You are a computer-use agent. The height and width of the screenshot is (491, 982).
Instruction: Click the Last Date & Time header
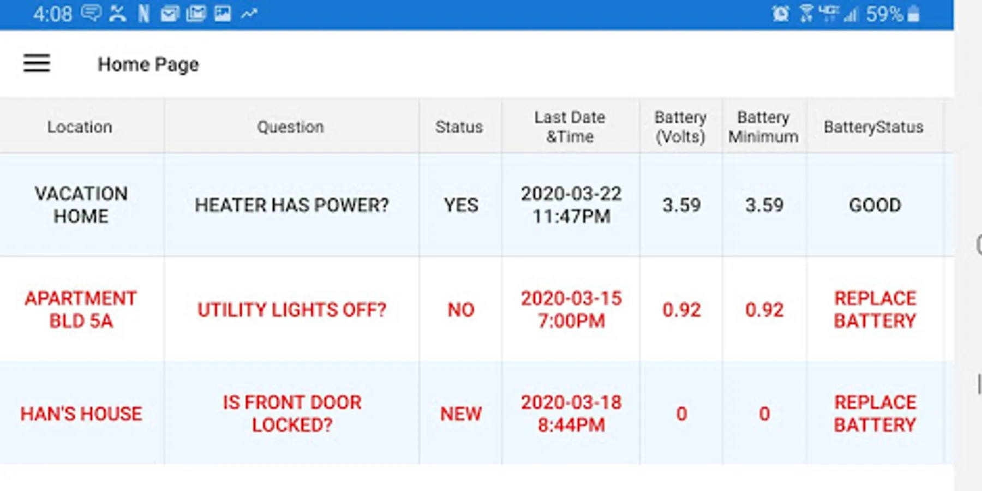tap(570, 127)
